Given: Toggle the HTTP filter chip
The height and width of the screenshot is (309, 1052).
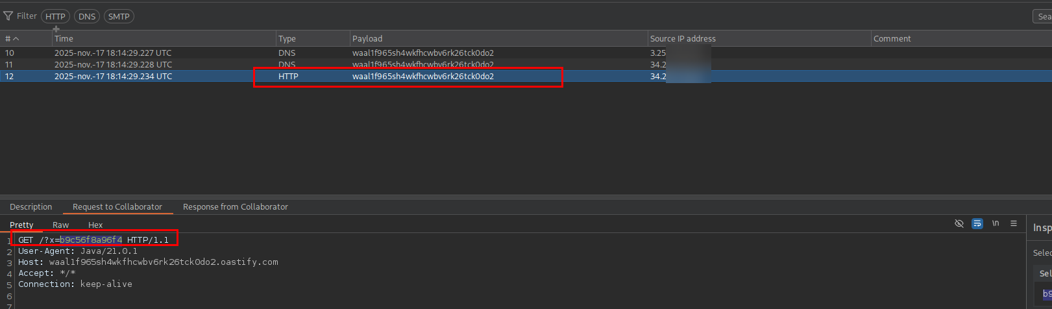Looking at the screenshot, I should click(55, 16).
